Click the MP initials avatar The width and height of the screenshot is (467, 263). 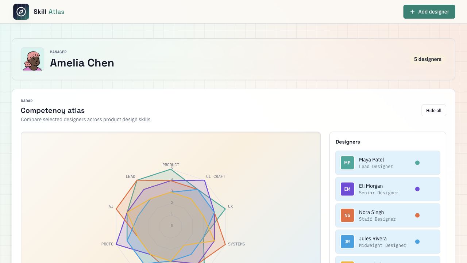click(347, 163)
